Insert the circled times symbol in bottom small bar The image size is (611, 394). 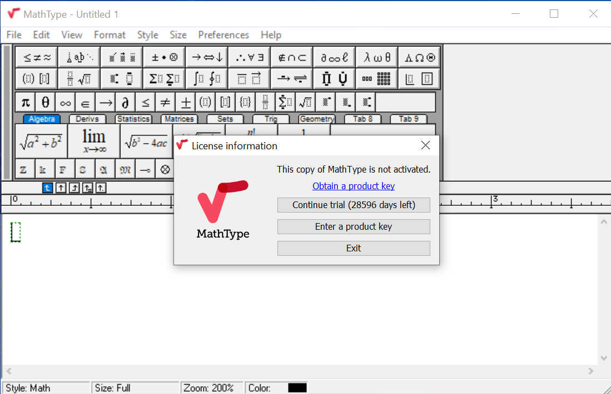(x=165, y=170)
